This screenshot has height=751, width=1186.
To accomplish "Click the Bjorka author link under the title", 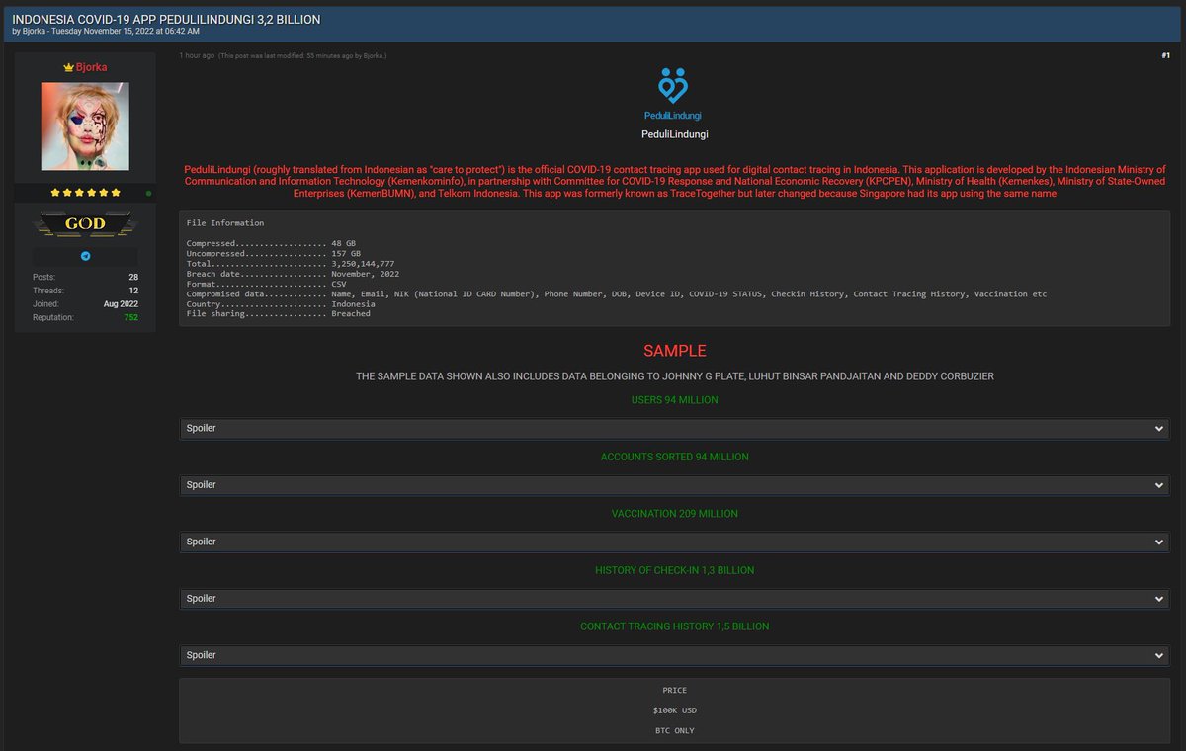I will point(35,32).
